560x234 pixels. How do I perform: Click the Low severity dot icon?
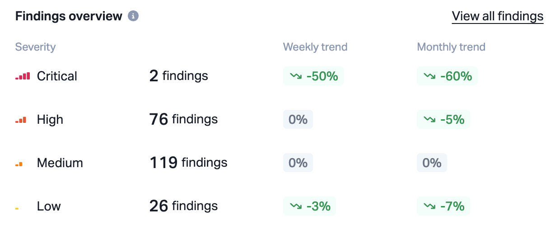tap(17, 208)
